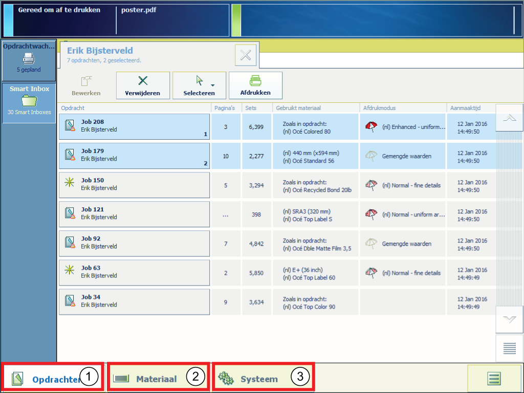524x393 pixels.
Task: Click the umbrella print mode icon for Job 63
Action: (x=372, y=273)
